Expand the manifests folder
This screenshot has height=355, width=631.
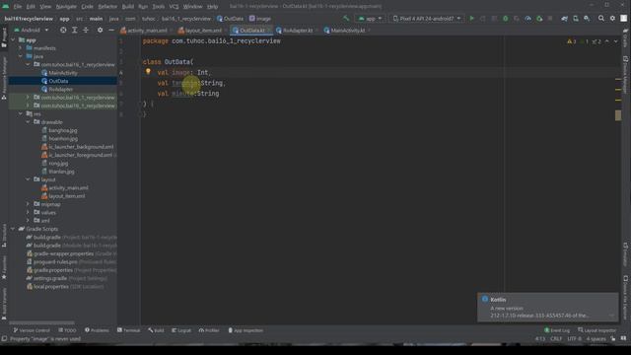[x=21, y=48]
